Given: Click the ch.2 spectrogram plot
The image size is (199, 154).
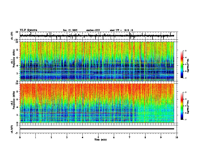Looking at the screenshot, I should [x=97, y=103].
